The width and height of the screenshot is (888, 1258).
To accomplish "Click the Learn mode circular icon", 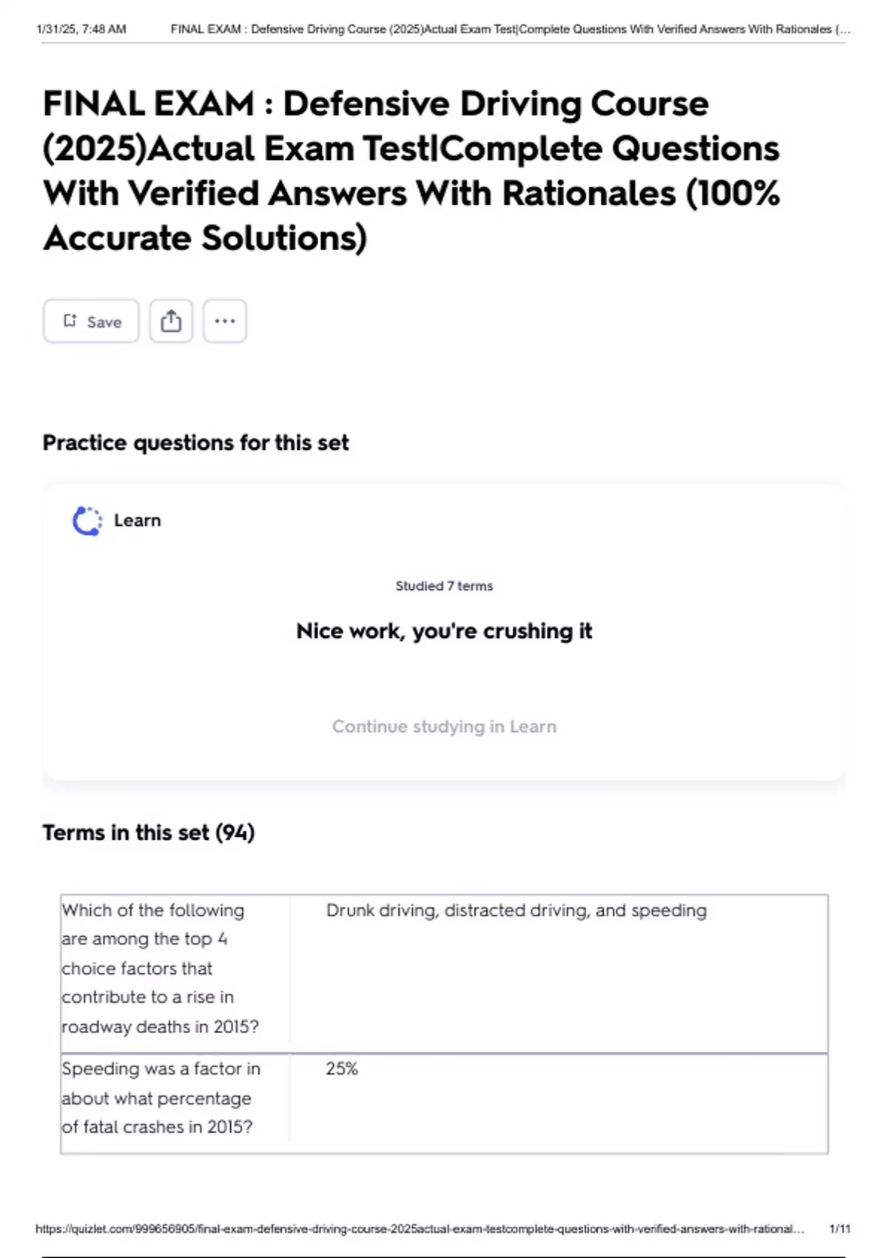I will pos(87,521).
